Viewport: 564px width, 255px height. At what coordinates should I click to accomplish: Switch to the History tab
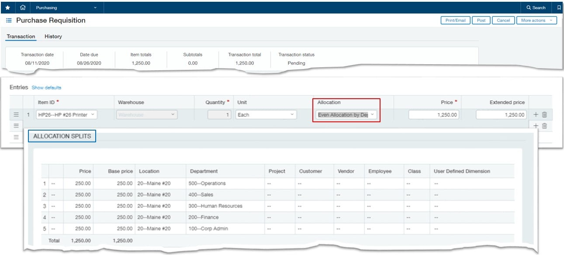pos(53,37)
